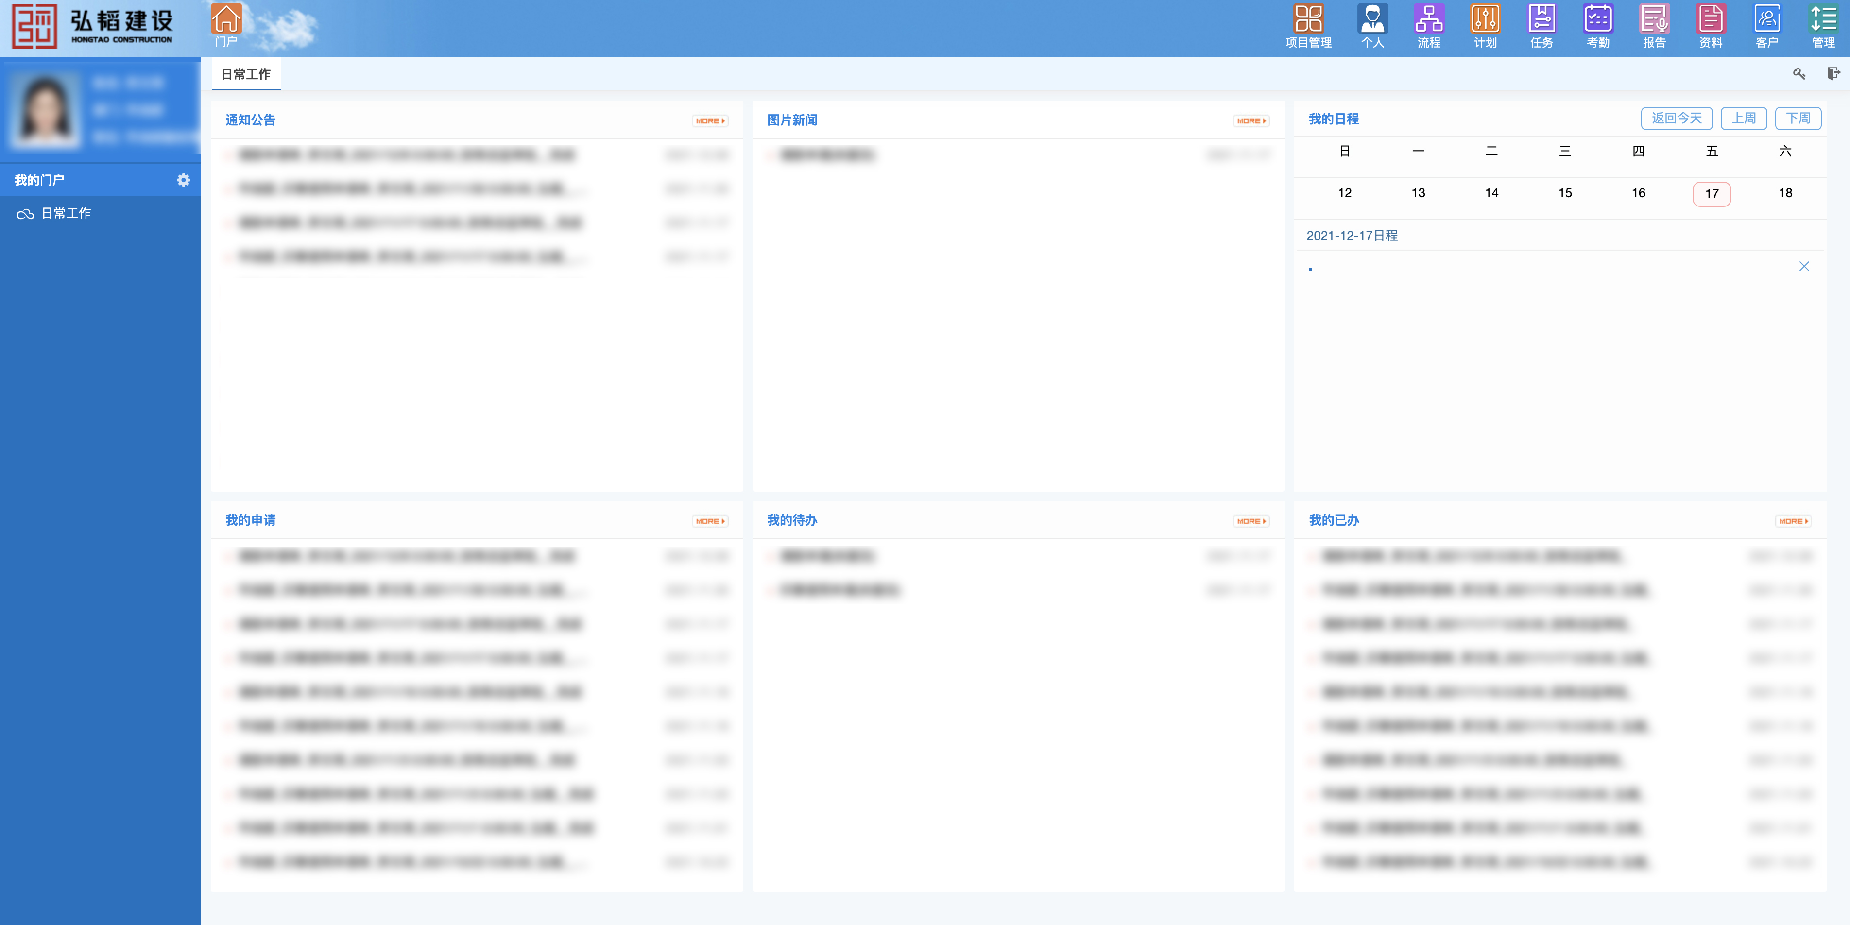The width and height of the screenshot is (1850, 925).
Task: Click the logout exit icon
Action: pos(1833,73)
